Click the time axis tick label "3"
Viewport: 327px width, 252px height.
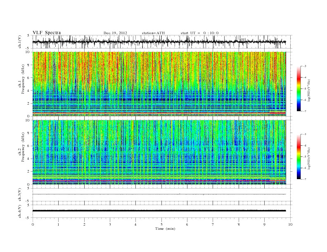coord(110,224)
